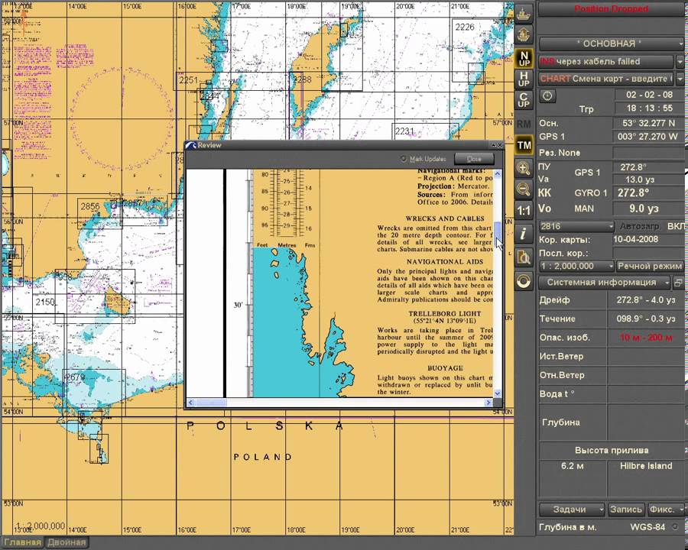Click the own-ship centering icon at toolbar top
Image resolution: width=688 pixels, height=550 pixels.
(524, 14)
